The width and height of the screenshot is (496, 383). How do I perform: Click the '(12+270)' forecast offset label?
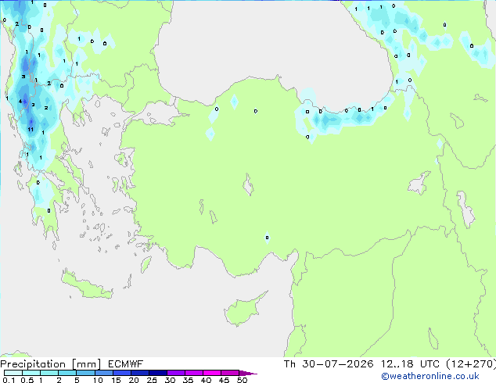pos(471,364)
